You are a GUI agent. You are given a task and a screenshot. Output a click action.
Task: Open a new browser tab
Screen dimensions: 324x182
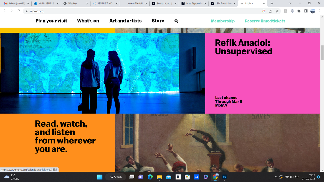[x=272, y=4]
